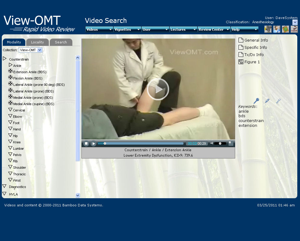
Task: Toggle fullscreen in the video player
Action: (231, 143)
